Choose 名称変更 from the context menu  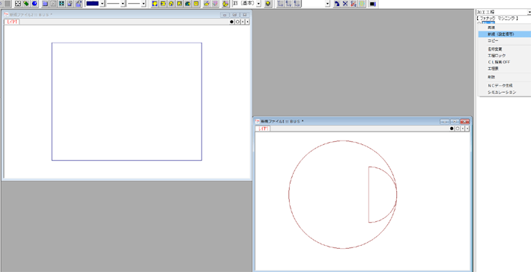(505, 49)
